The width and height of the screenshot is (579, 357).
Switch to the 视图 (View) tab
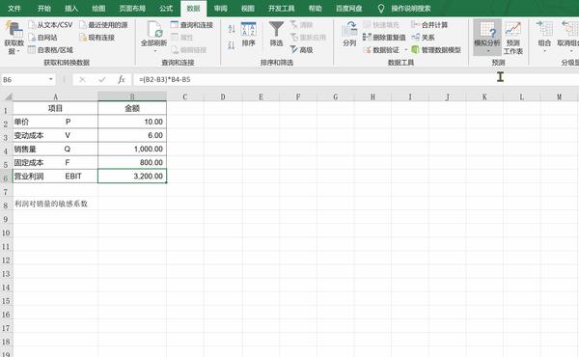[x=247, y=8]
